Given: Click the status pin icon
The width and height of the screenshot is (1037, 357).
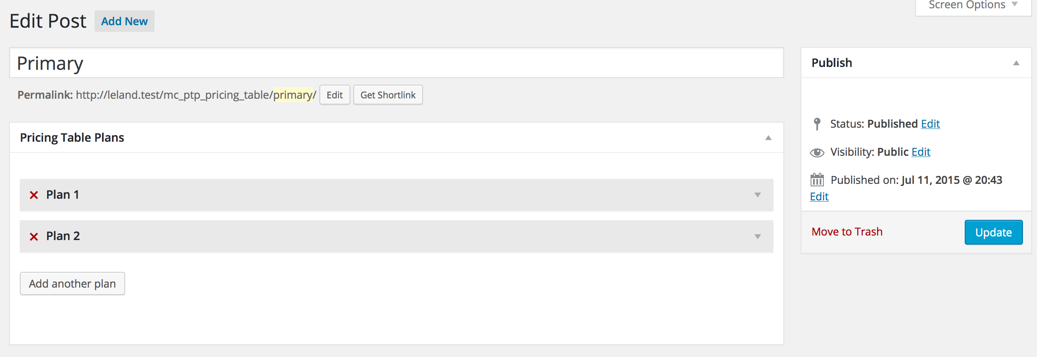Looking at the screenshot, I should click(x=817, y=124).
